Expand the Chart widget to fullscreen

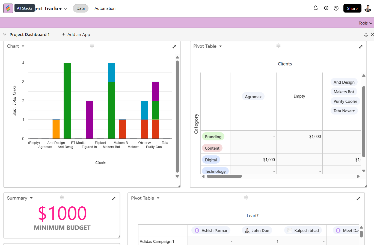(x=174, y=47)
